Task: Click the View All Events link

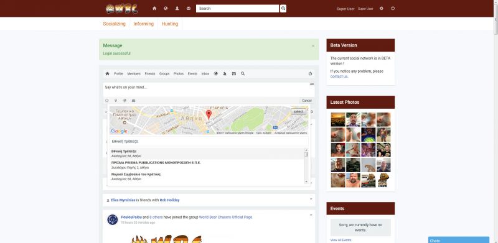Action: [341, 240]
